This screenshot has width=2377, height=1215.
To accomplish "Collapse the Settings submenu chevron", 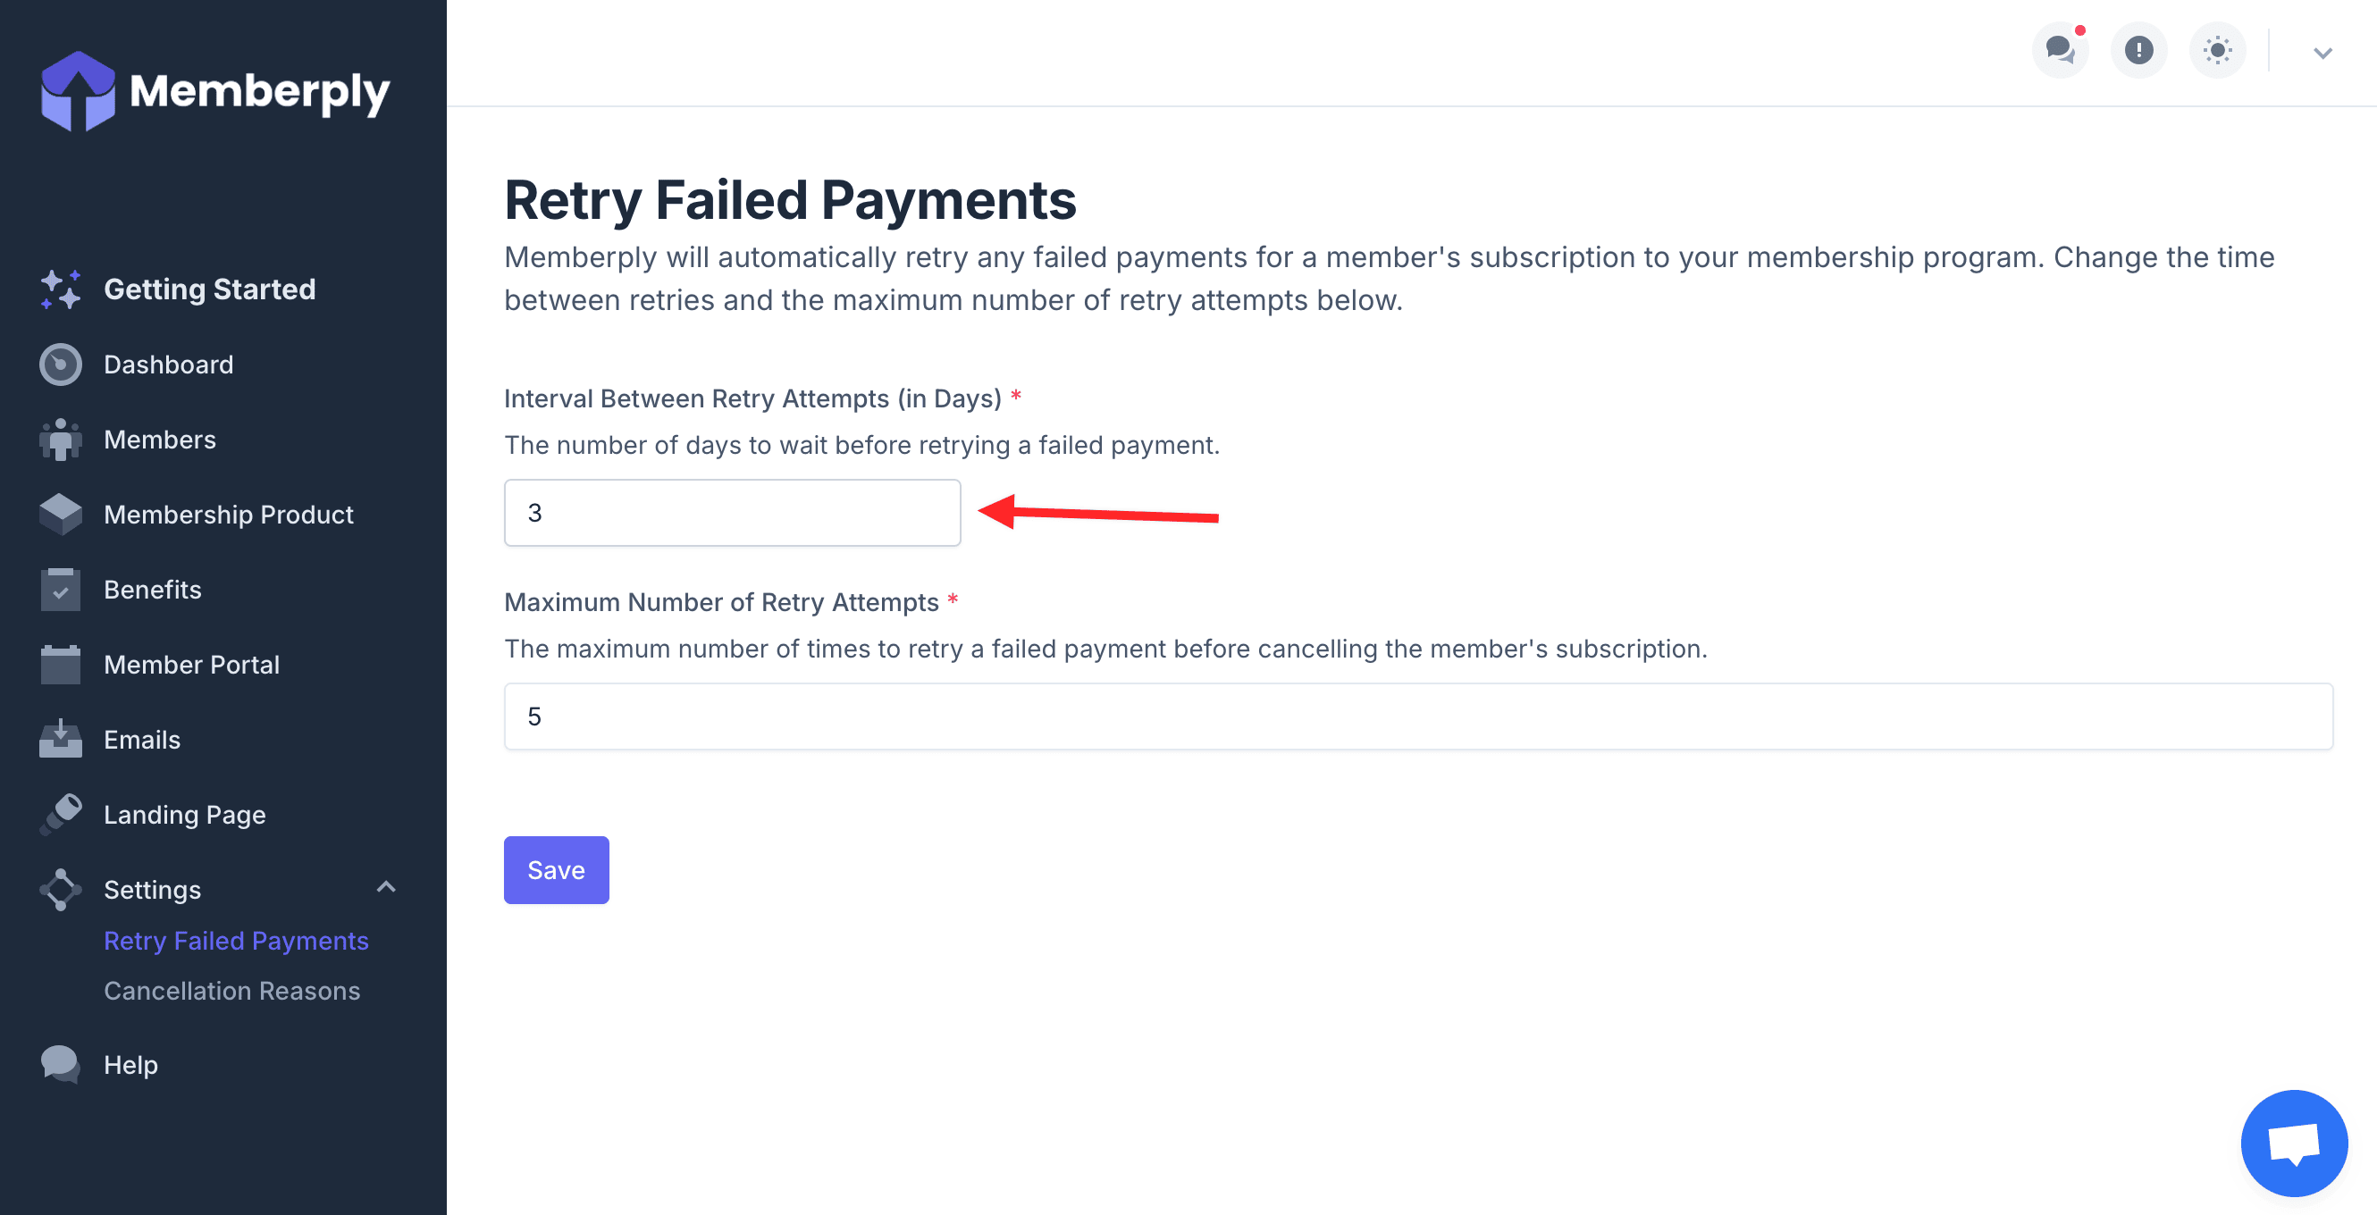I will (x=386, y=887).
